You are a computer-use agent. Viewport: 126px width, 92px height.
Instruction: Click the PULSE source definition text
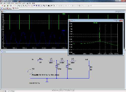[45, 75]
